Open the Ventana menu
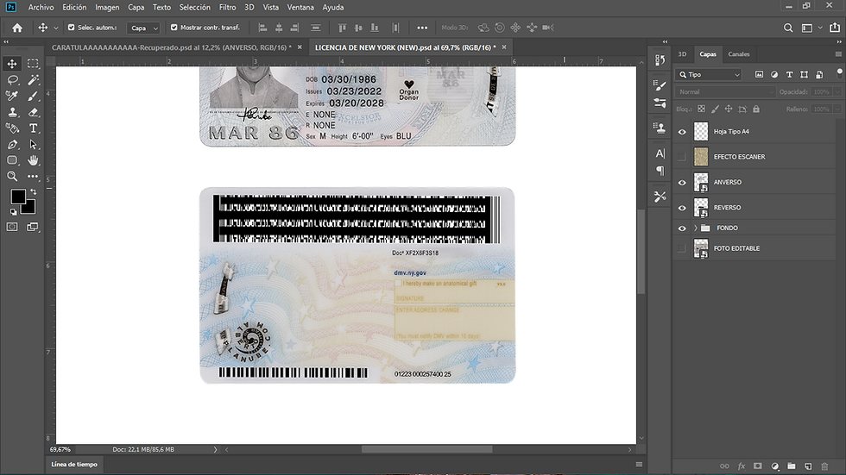Screen dimensions: 846x475 [x=300, y=7]
